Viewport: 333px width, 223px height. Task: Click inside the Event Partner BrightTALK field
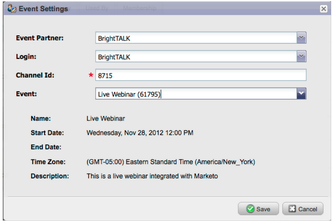(x=196, y=38)
